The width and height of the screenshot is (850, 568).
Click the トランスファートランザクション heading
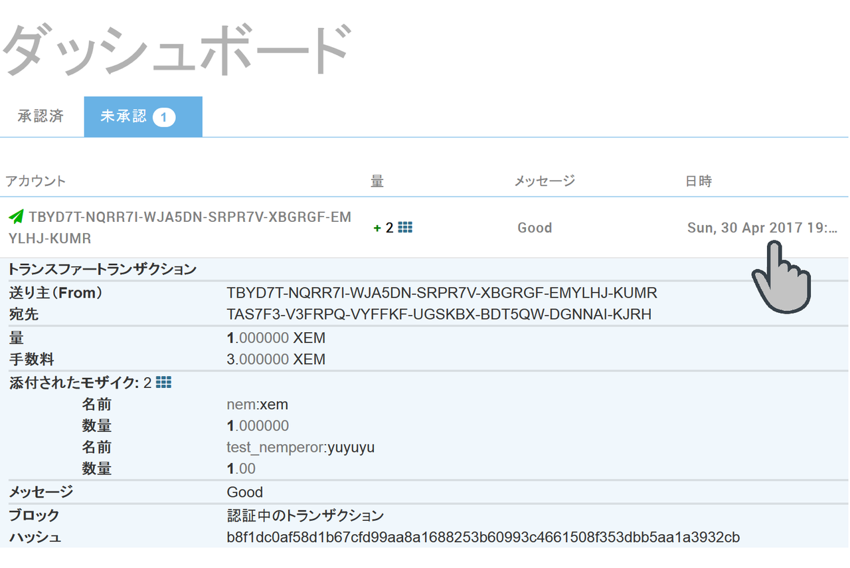[102, 269]
